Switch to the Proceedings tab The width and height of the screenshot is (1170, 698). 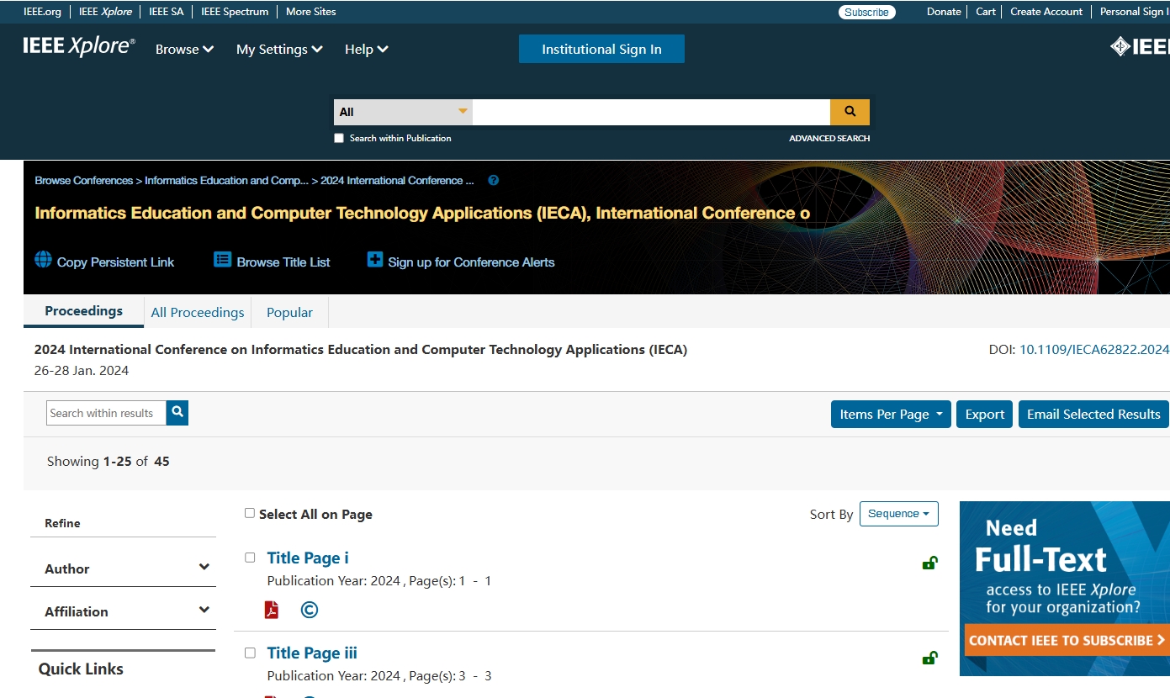click(83, 311)
